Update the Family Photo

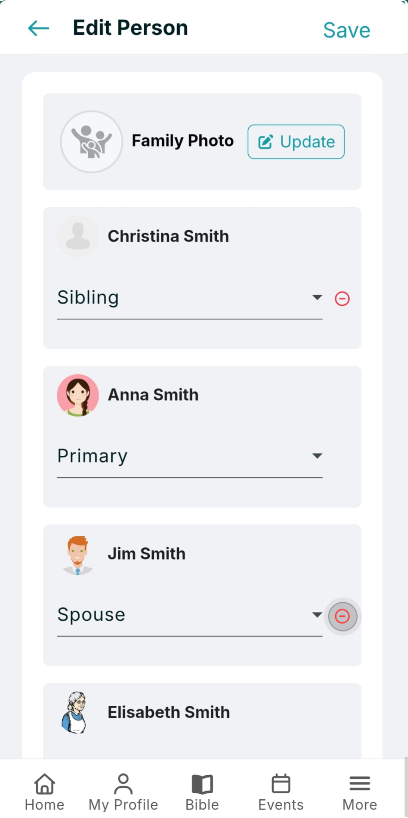coord(296,142)
